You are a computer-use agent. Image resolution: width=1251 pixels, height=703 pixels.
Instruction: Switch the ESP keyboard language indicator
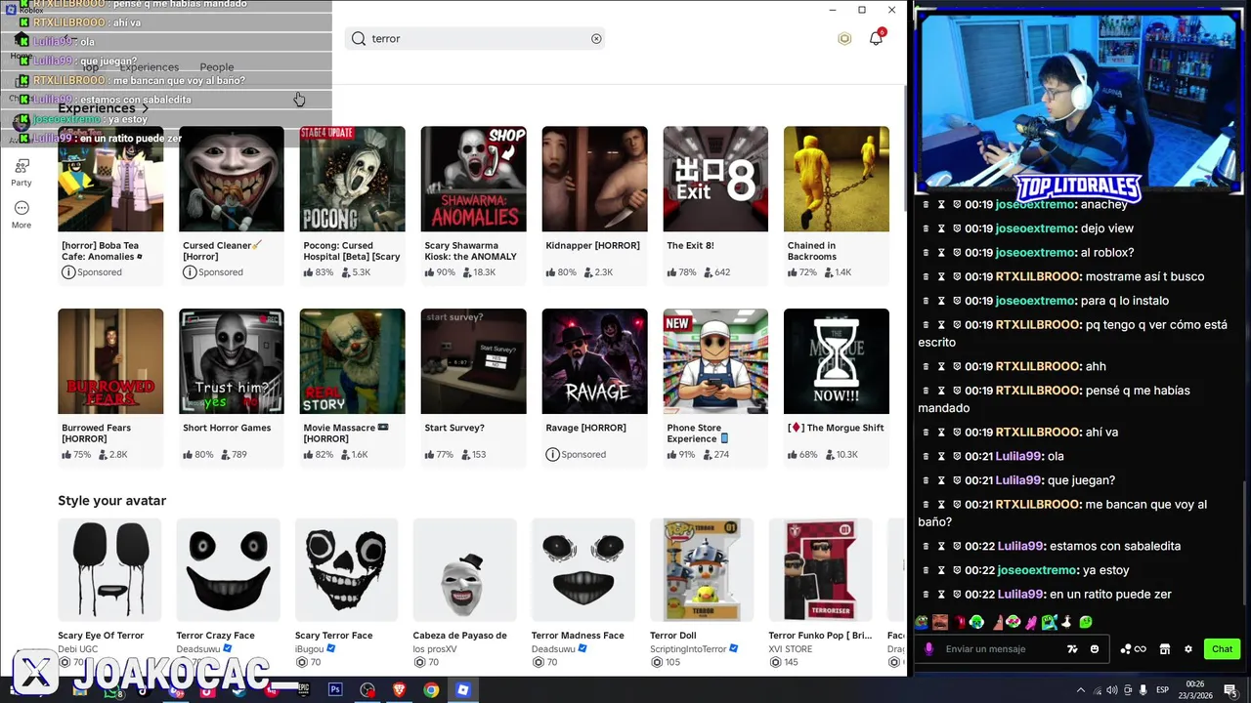point(1163,690)
